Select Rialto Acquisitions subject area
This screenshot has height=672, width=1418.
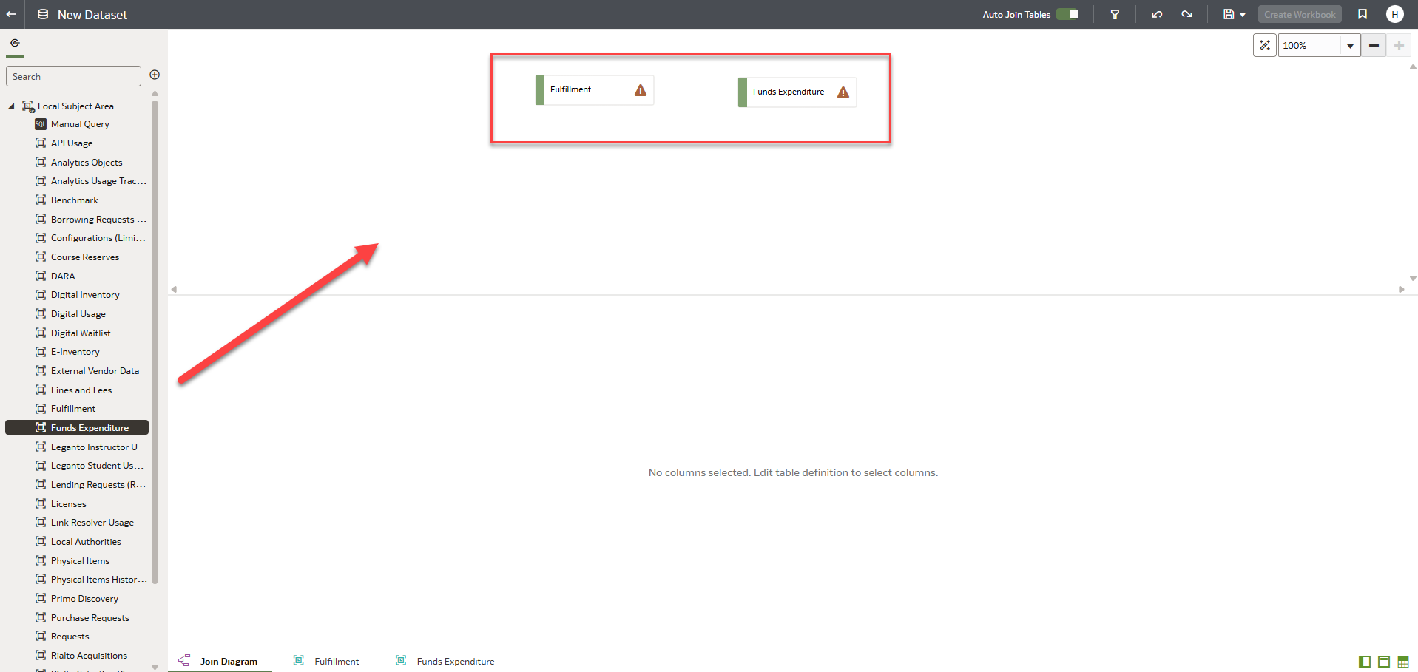point(89,656)
